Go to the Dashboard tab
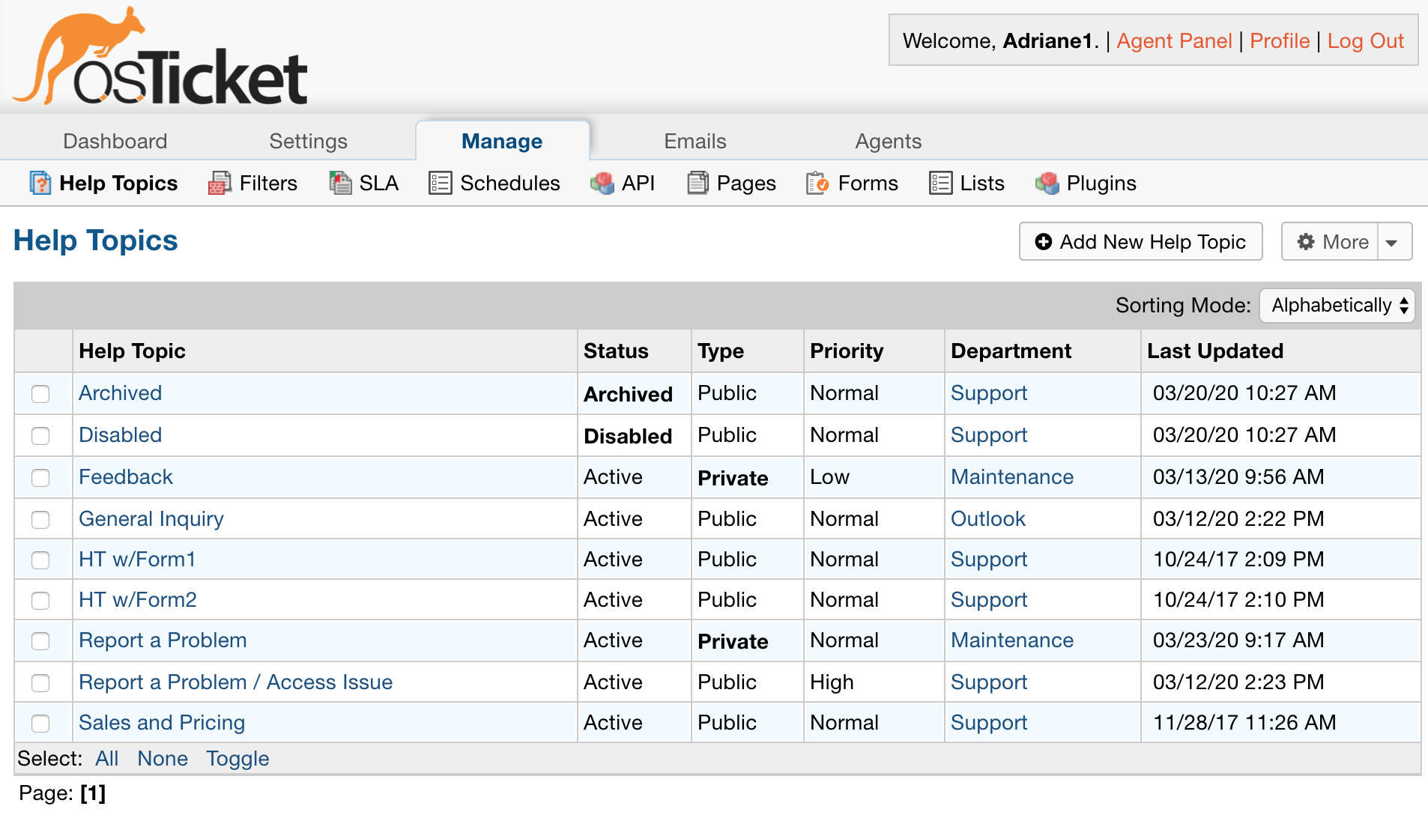The height and width of the screenshot is (827, 1428). [115, 141]
